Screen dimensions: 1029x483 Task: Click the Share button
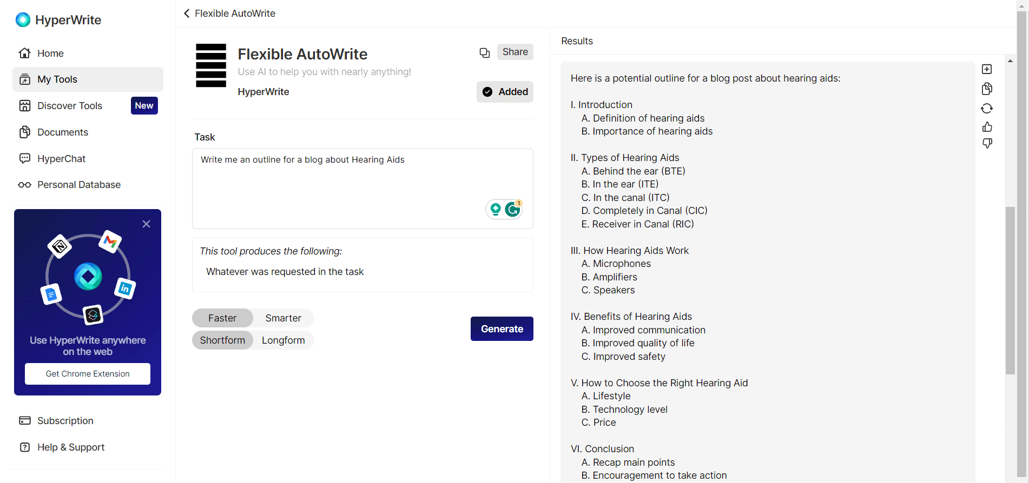pyautogui.click(x=515, y=52)
